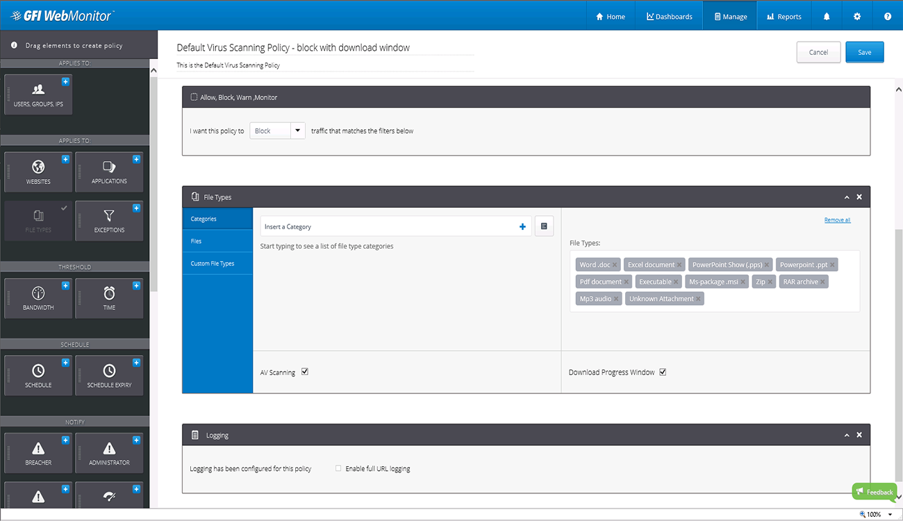Collapse the Logging panel
The width and height of the screenshot is (903, 521).
[847, 436]
